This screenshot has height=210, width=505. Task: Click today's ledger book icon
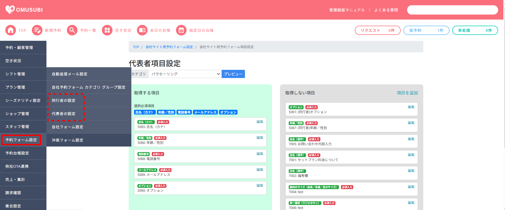142,30
